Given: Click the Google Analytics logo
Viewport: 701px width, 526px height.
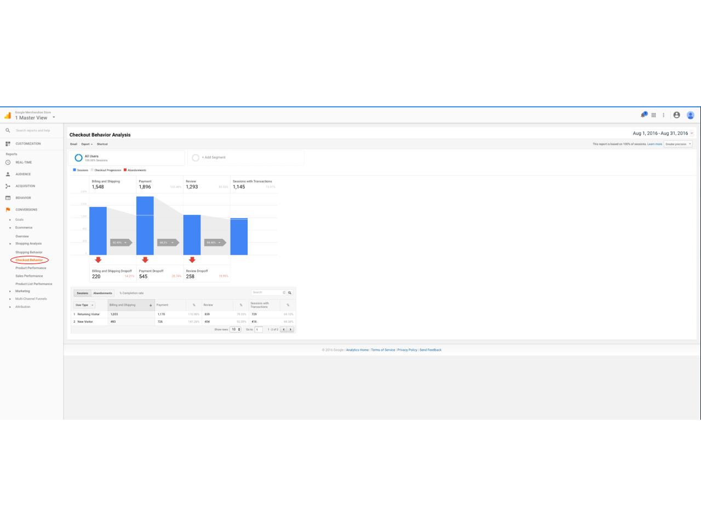Looking at the screenshot, I should tap(8, 116).
